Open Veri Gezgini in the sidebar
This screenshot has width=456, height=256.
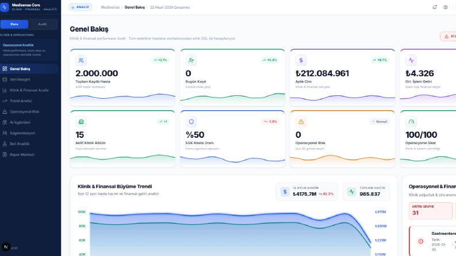pos(29,80)
